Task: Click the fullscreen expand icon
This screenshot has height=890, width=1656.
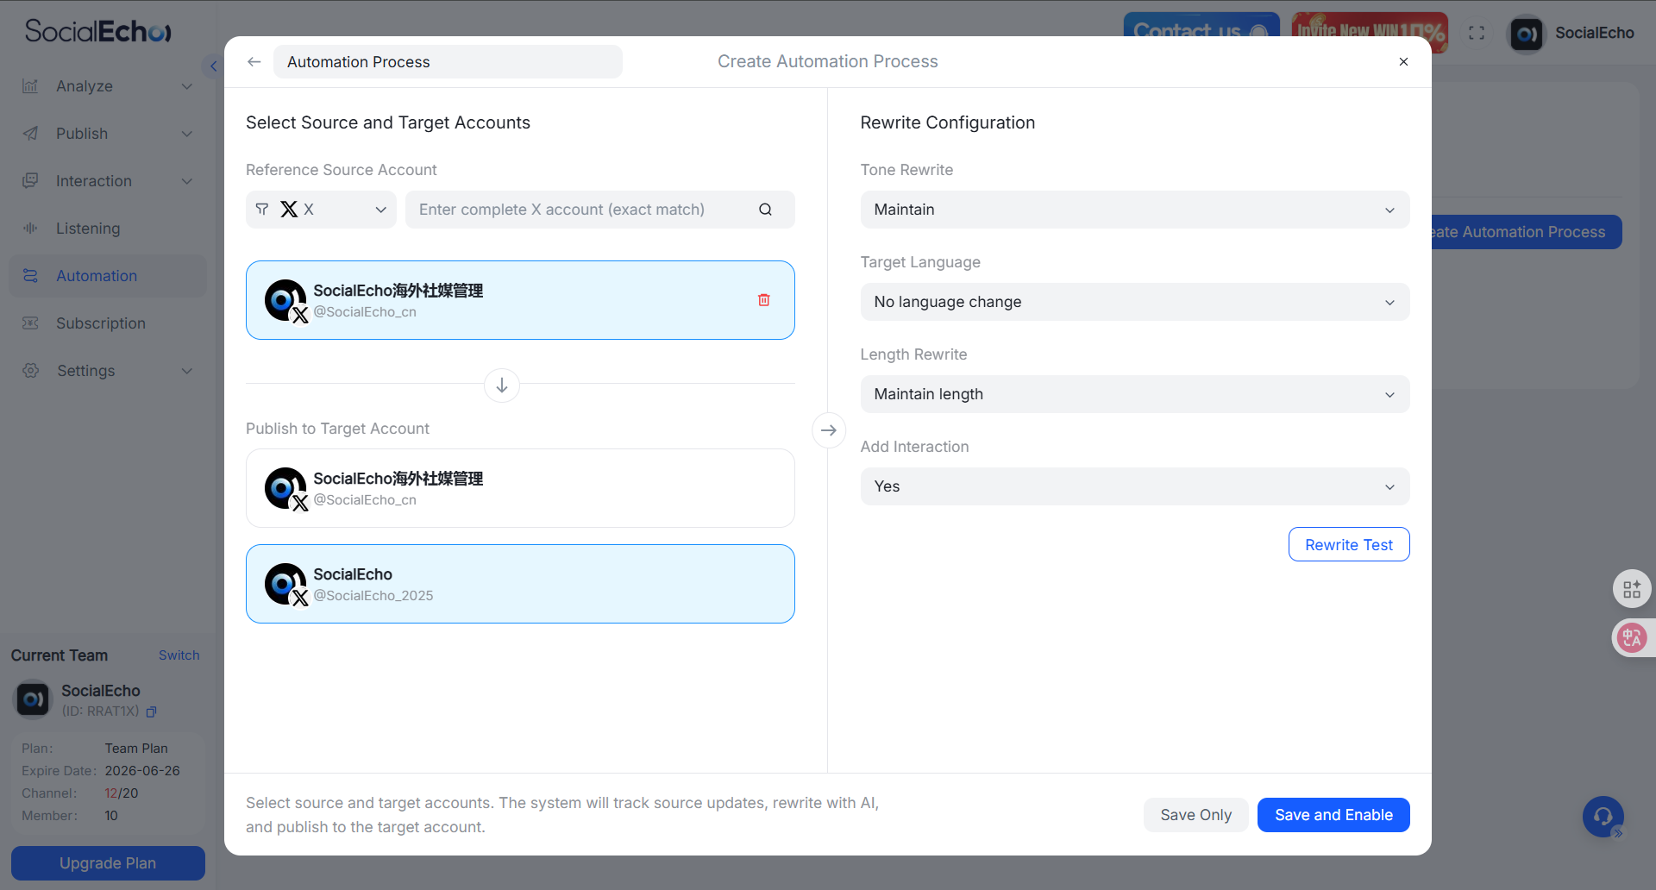Action: click(1477, 33)
